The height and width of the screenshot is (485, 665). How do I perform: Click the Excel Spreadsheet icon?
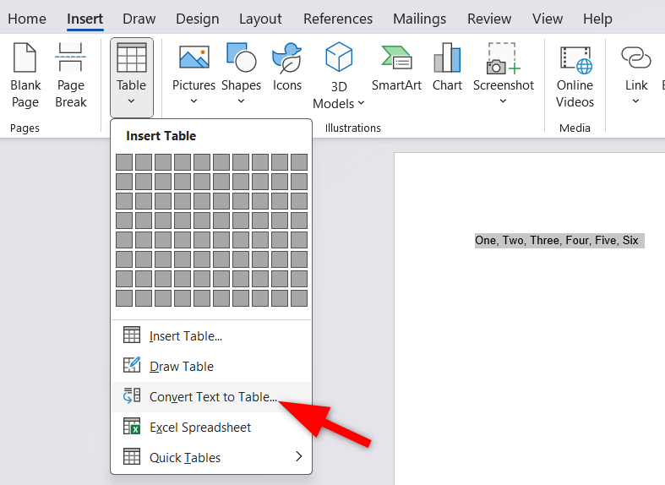click(132, 426)
